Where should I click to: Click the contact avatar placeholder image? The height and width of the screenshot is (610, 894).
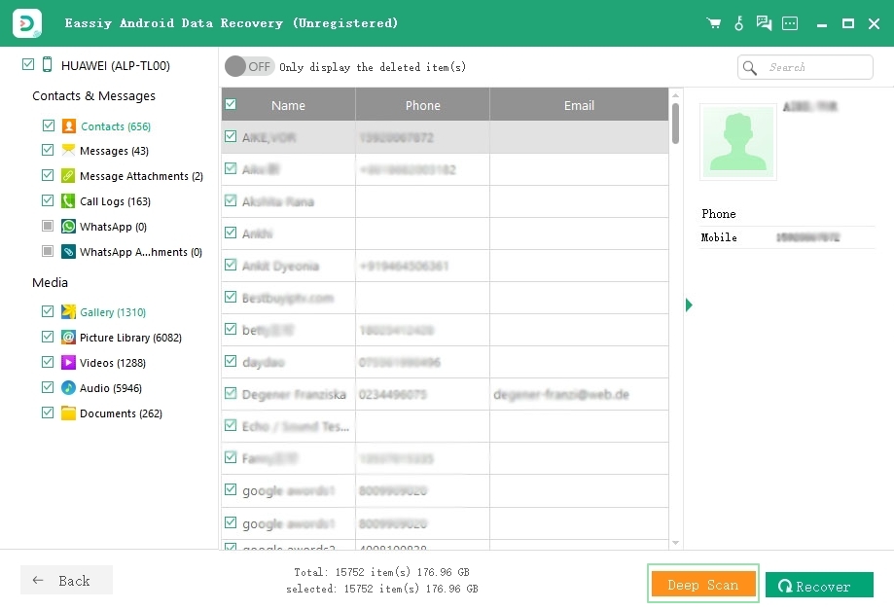pos(737,142)
